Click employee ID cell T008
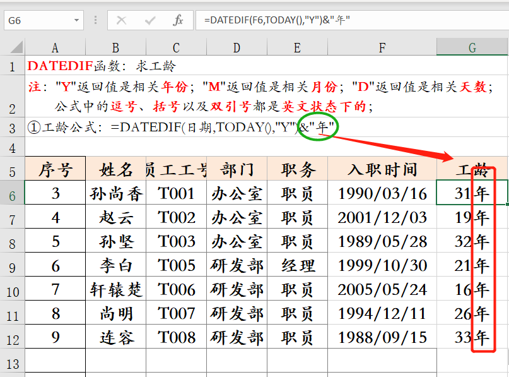This screenshot has height=377, width=509. click(176, 337)
